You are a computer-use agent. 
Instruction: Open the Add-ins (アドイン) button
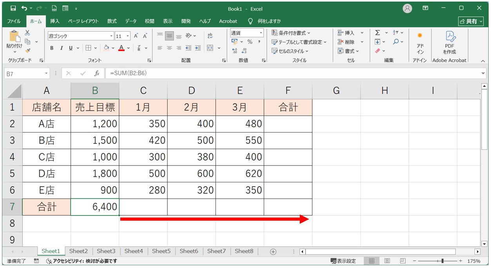pos(420,43)
